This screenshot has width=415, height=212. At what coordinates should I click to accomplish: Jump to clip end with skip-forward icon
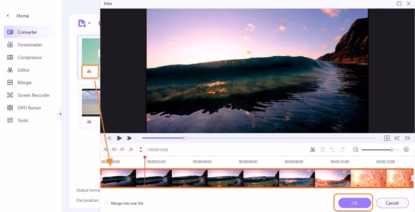click(x=407, y=138)
